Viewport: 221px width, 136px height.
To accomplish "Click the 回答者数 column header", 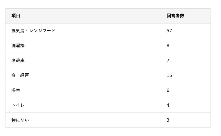I will (175, 16).
